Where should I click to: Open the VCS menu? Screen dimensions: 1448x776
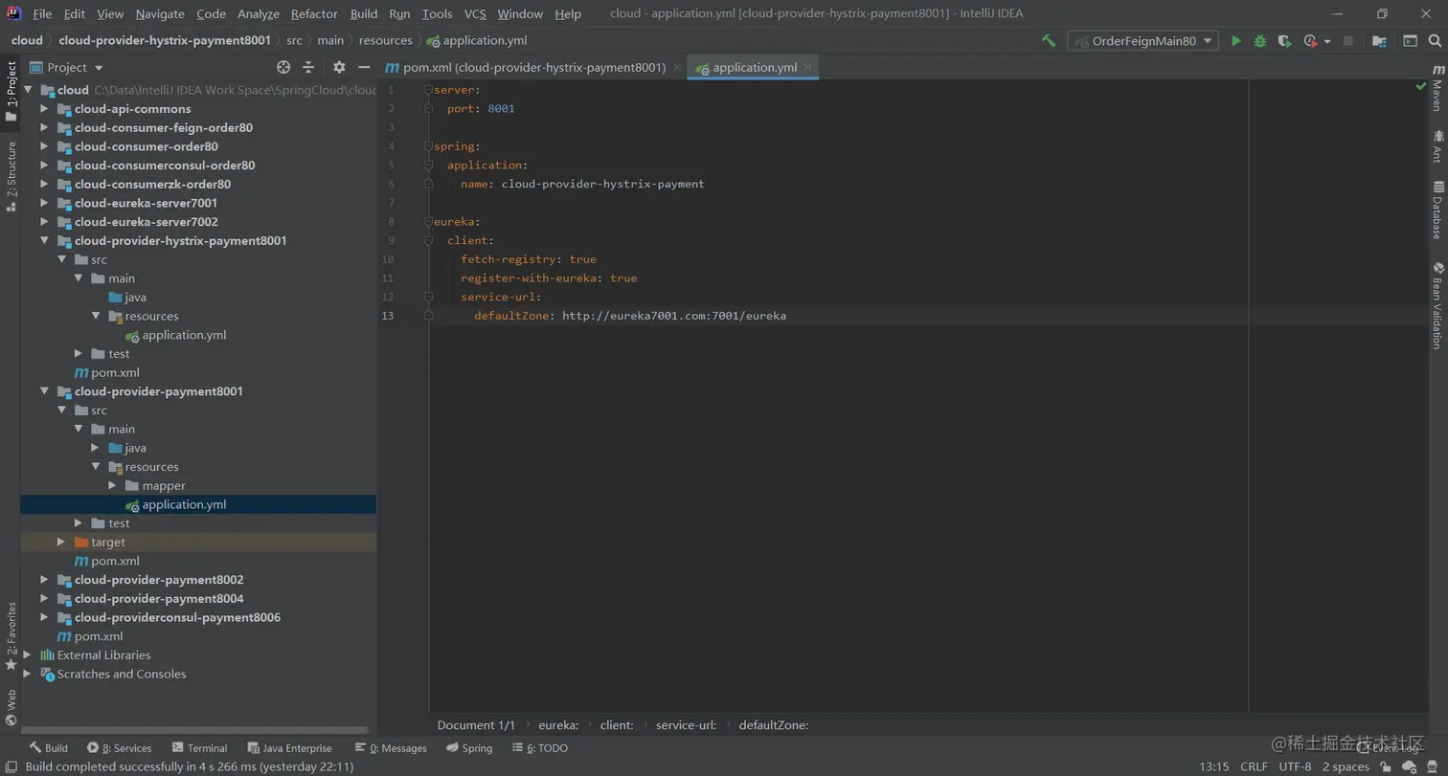coord(475,13)
